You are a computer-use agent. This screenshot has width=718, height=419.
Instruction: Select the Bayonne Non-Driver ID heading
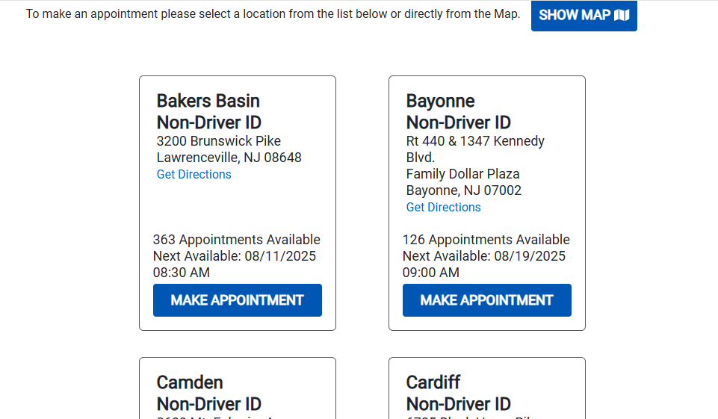pos(458,112)
